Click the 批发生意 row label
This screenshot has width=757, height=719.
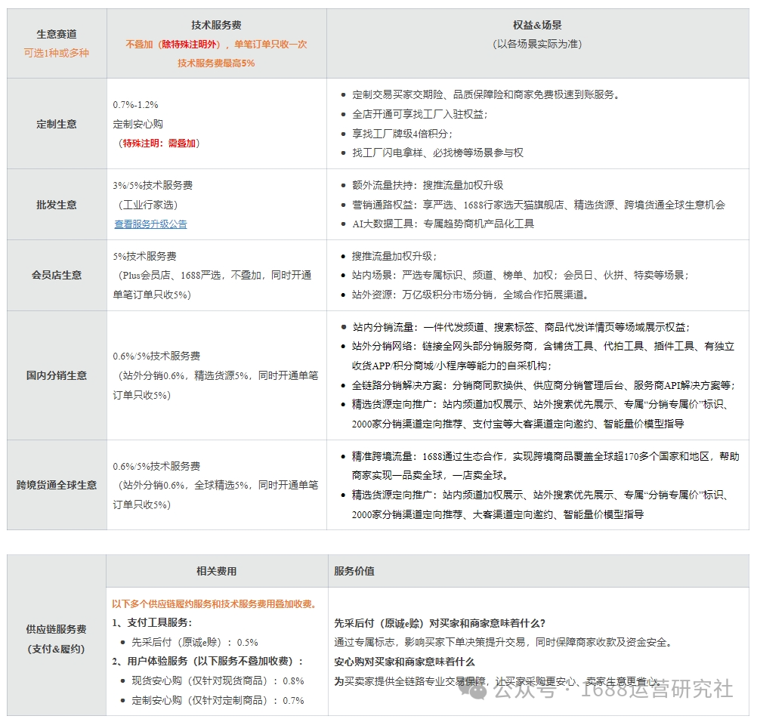[x=57, y=205]
